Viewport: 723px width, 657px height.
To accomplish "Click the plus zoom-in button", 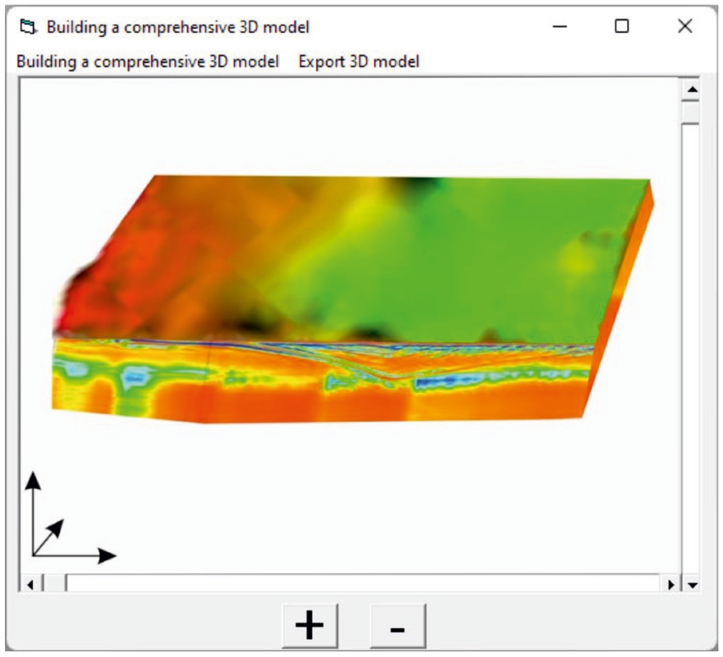I will coord(310,626).
